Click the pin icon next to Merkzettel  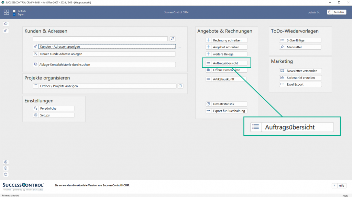pos(282,47)
